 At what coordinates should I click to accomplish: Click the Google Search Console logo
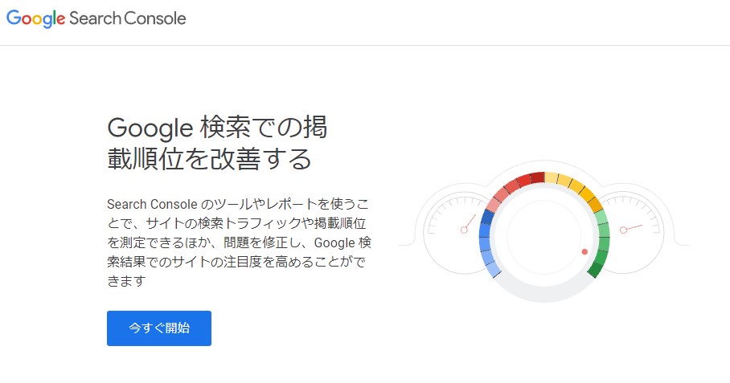[96, 18]
